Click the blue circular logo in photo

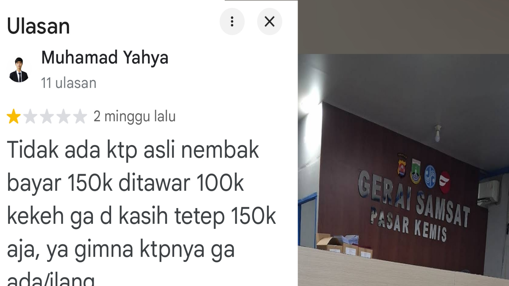point(430,177)
